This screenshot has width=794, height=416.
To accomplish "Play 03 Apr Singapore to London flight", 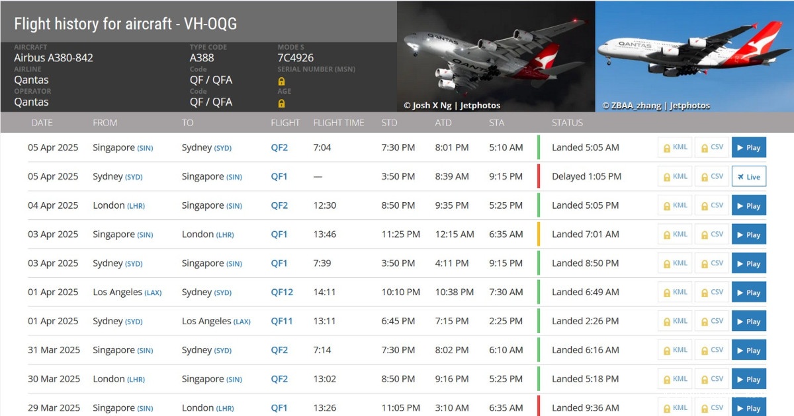I will point(748,234).
